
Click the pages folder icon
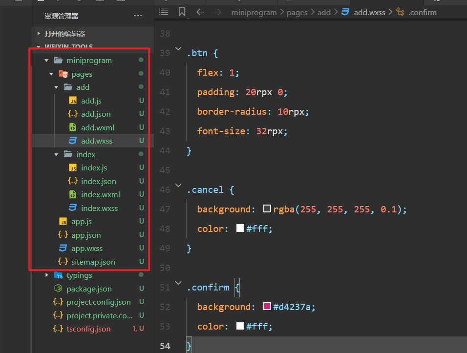[x=63, y=74]
